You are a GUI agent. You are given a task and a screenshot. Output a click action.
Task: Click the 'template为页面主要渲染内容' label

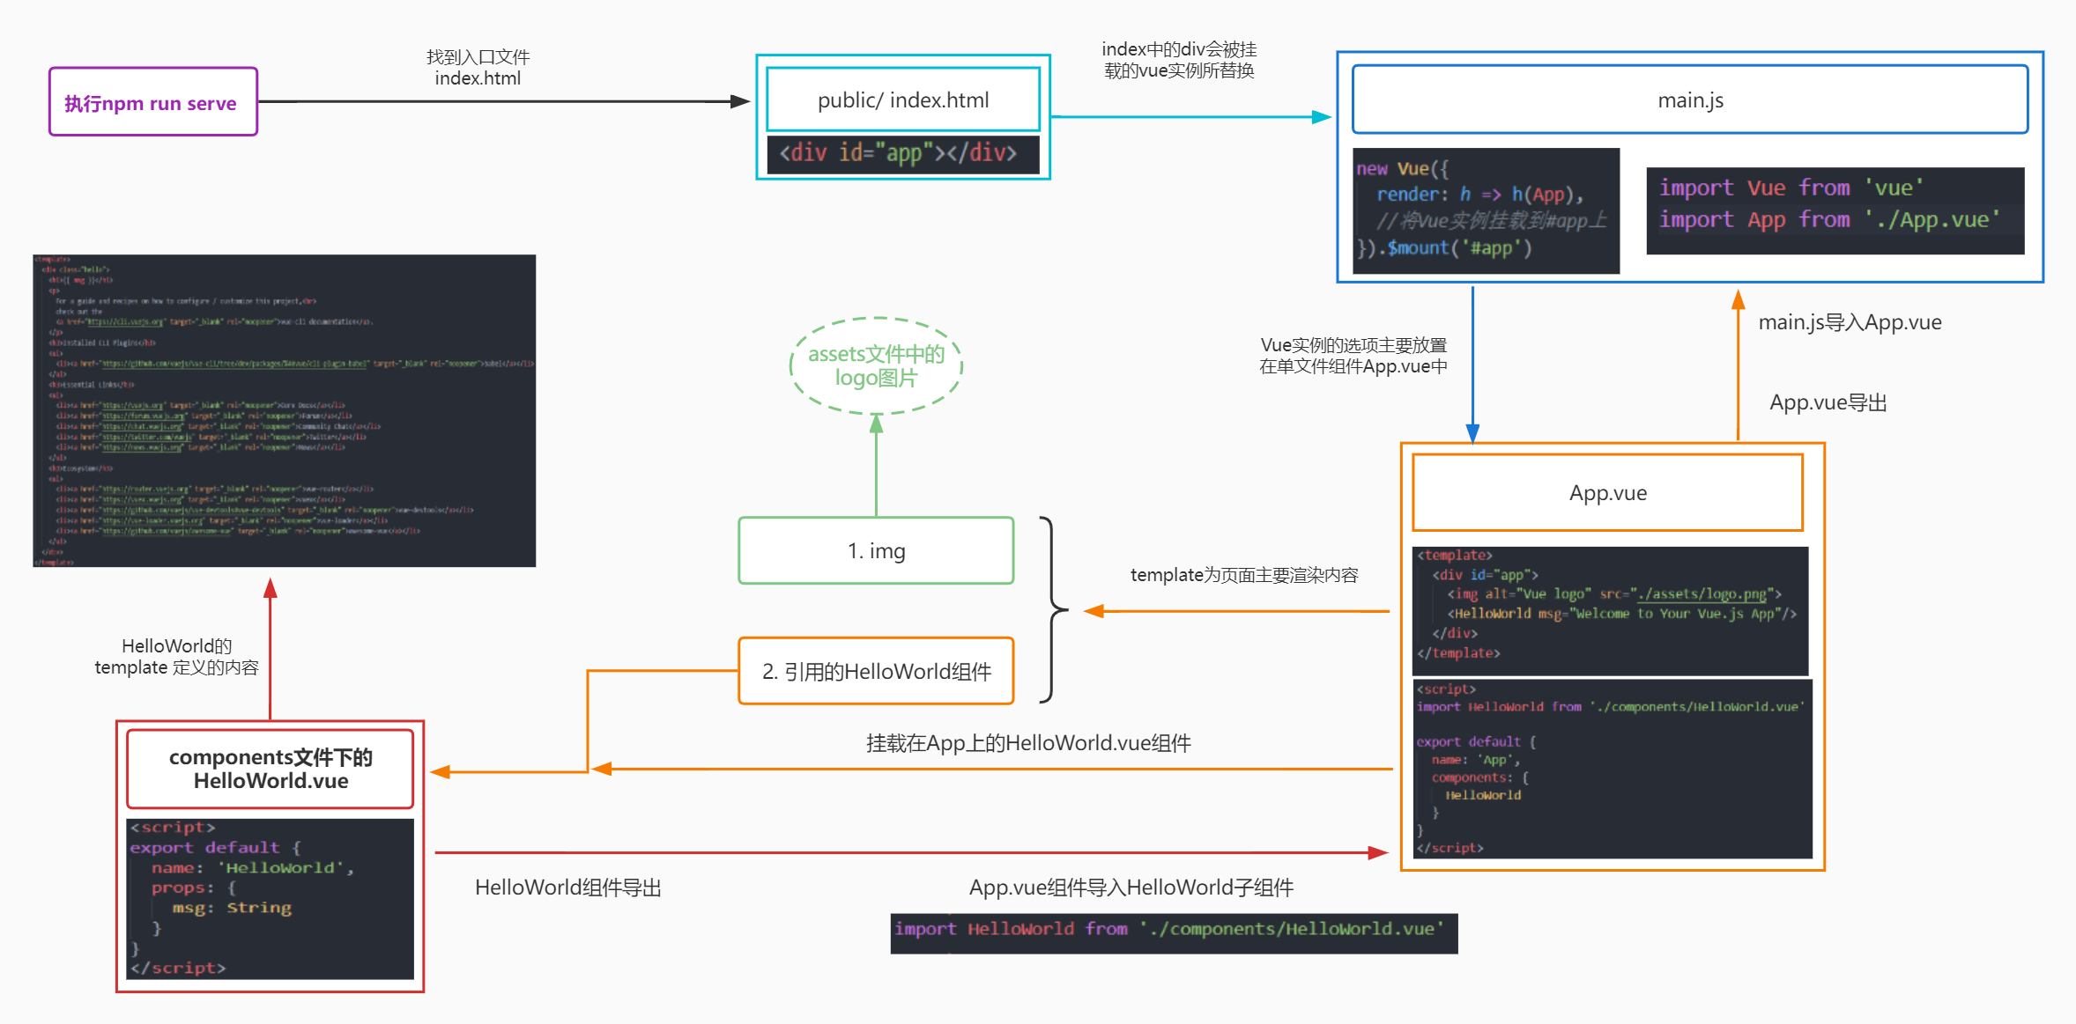coord(1243,575)
